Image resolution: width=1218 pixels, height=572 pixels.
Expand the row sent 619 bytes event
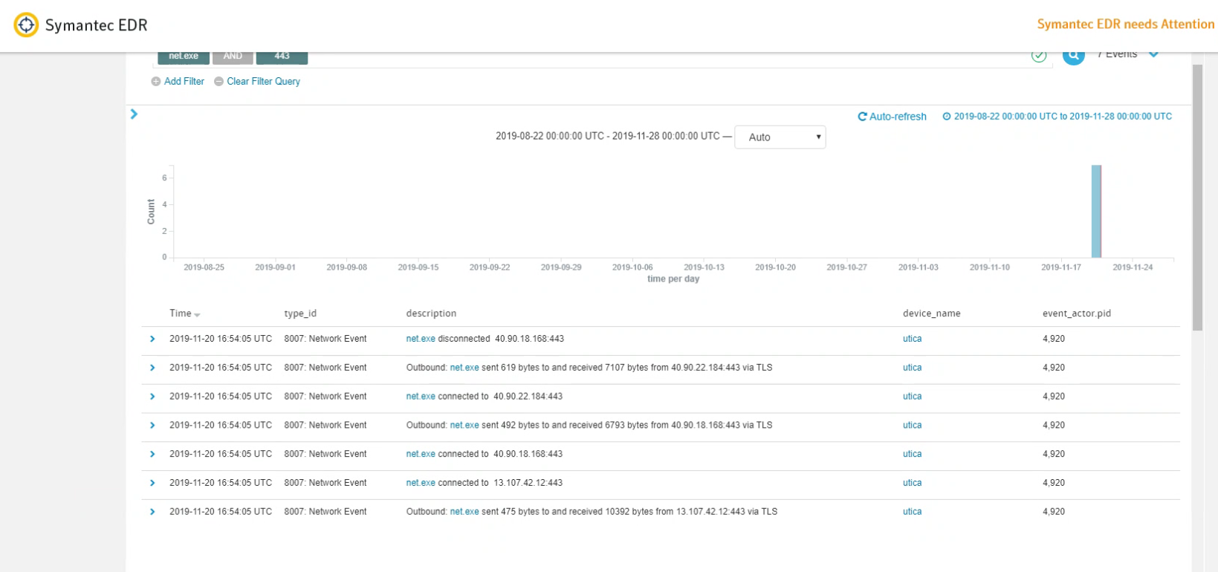(x=152, y=368)
